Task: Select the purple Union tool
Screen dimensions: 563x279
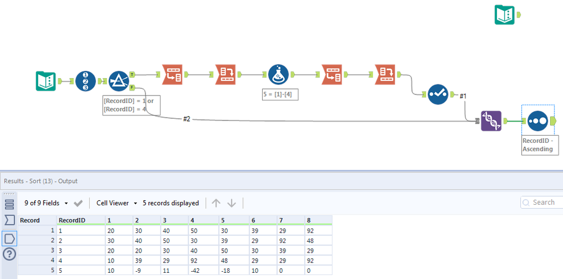Action: point(491,121)
